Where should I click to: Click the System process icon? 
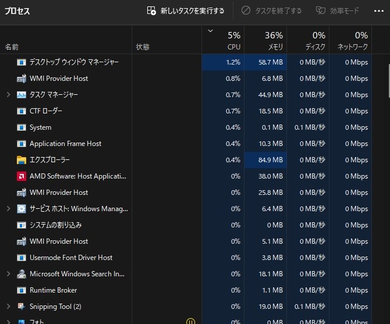pyautogui.click(x=22, y=127)
